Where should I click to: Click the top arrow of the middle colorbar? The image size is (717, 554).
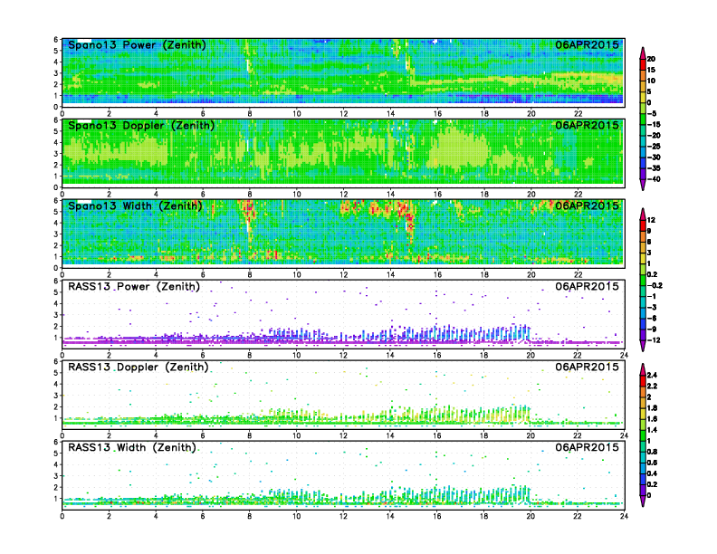point(643,214)
